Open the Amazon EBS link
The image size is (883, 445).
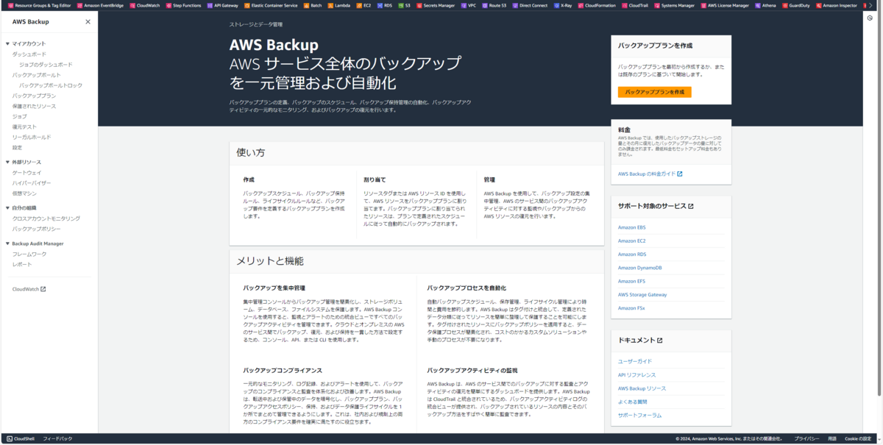631,227
